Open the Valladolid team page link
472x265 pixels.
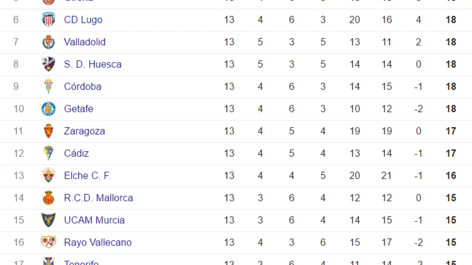[84, 42]
